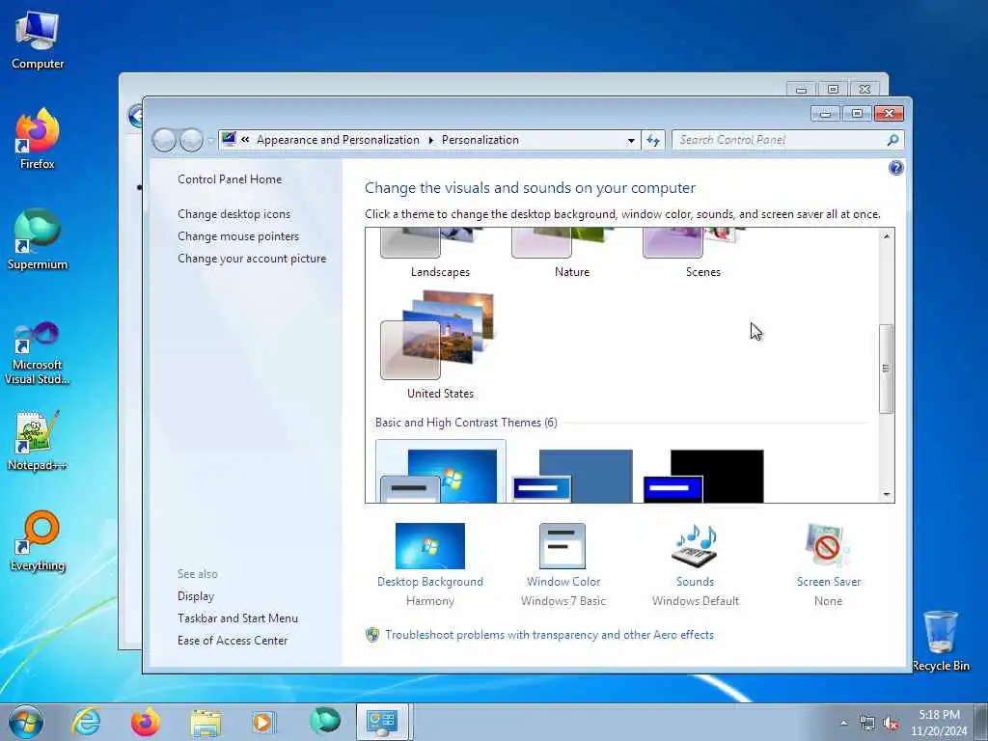The height and width of the screenshot is (741, 988).
Task: Click the muted volume tray icon
Action: 891,724
